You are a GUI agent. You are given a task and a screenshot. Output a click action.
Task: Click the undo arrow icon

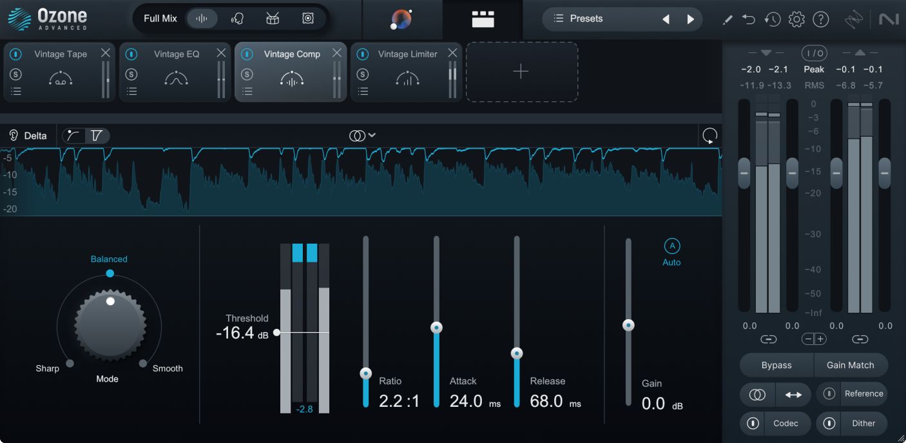749,19
